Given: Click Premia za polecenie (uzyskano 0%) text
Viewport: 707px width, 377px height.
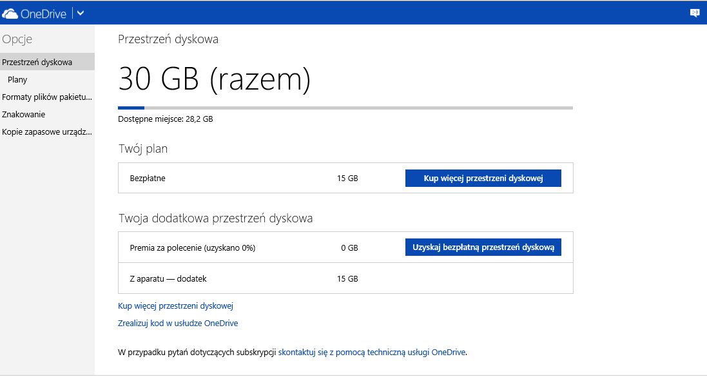Looking at the screenshot, I should pos(193,247).
